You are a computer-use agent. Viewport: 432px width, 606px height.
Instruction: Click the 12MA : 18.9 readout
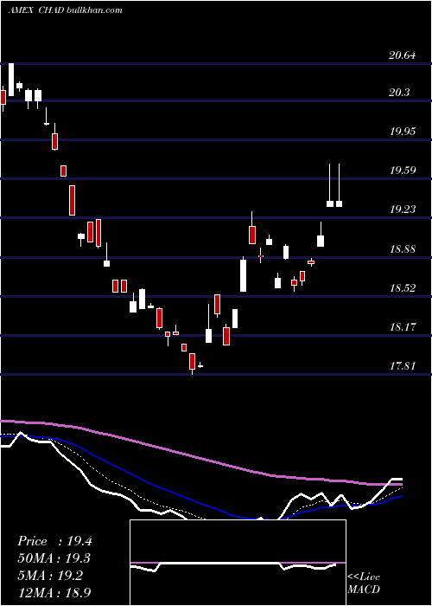(54, 593)
